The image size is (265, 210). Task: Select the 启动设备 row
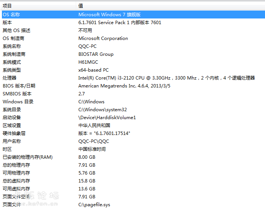133,118
